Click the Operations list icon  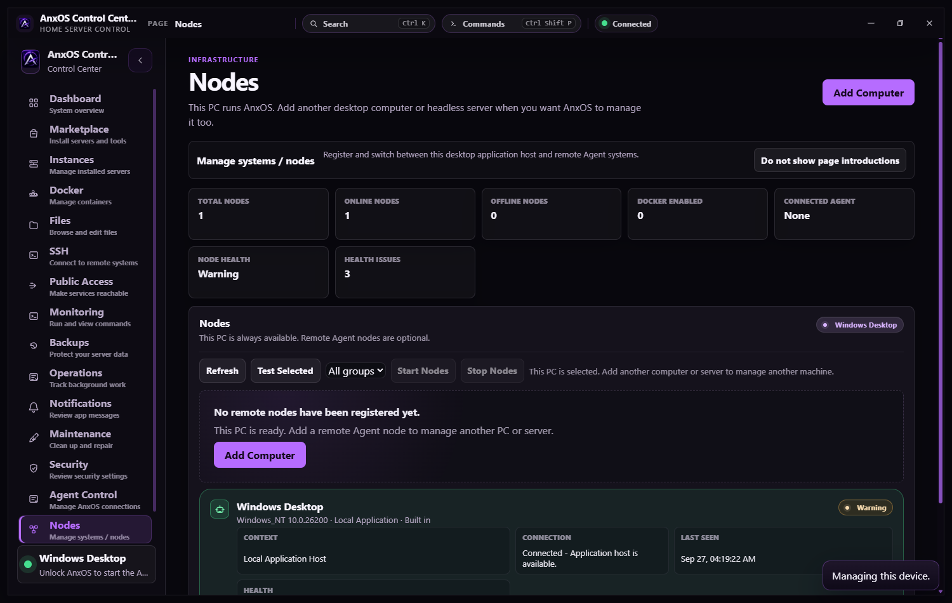pos(34,377)
